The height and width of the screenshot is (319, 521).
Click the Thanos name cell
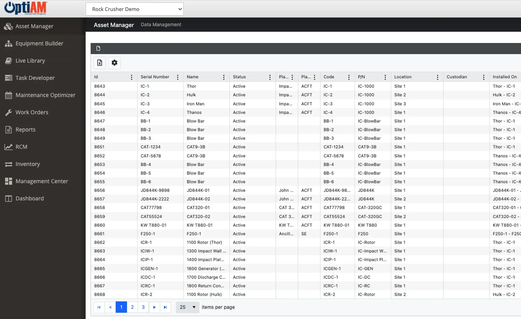(x=206, y=112)
